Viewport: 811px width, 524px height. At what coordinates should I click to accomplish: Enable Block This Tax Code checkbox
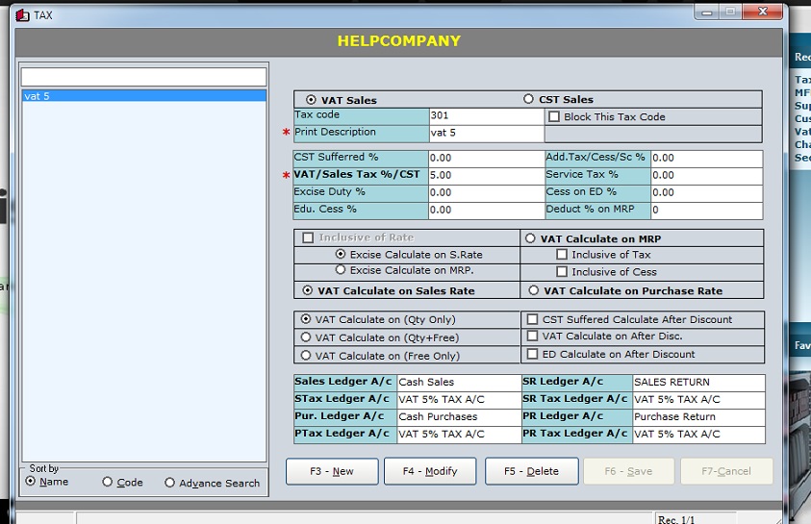point(554,117)
